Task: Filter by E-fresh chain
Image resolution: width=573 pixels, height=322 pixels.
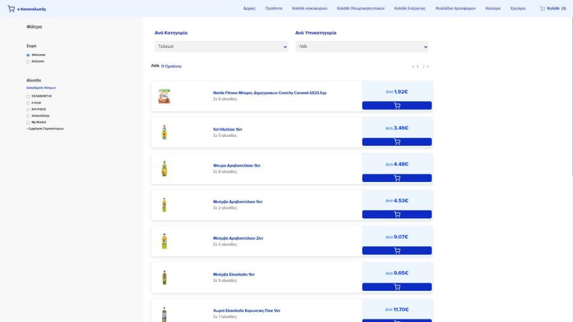Action: [28, 103]
